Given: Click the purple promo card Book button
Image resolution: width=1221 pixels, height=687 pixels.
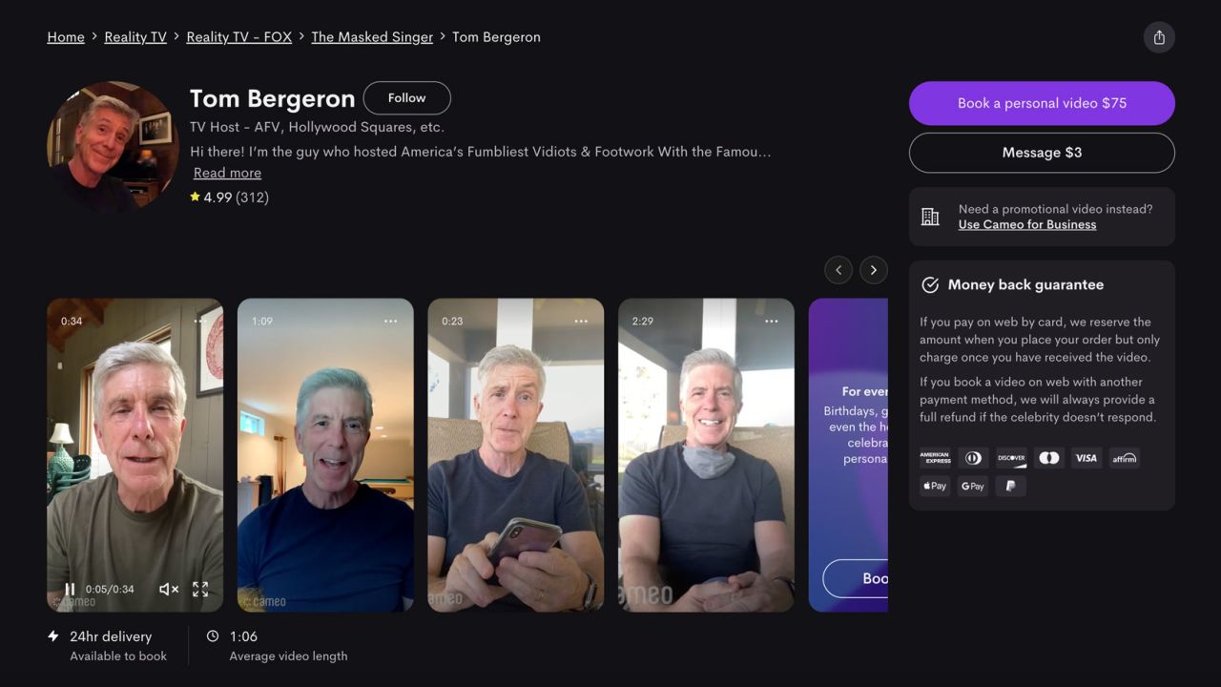Looking at the screenshot, I should point(857,578).
